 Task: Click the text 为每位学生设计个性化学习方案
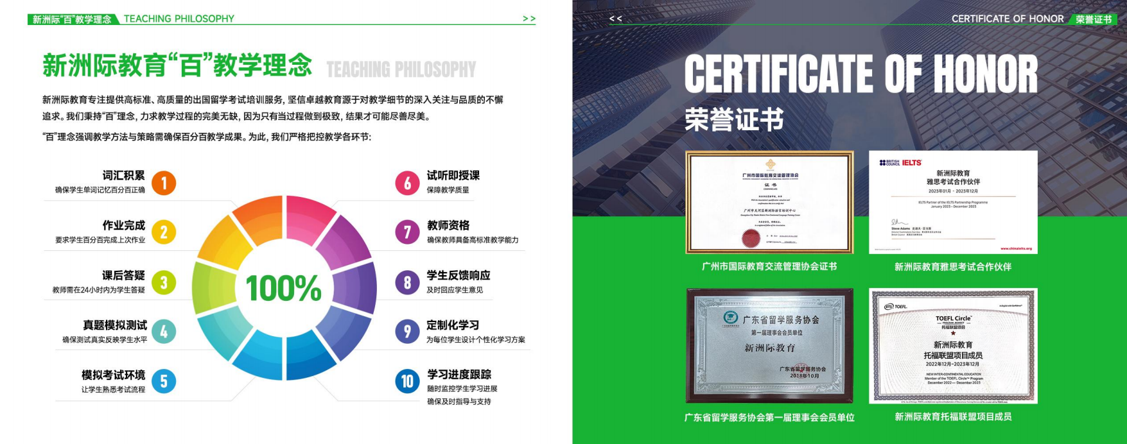pyautogui.click(x=476, y=339)
